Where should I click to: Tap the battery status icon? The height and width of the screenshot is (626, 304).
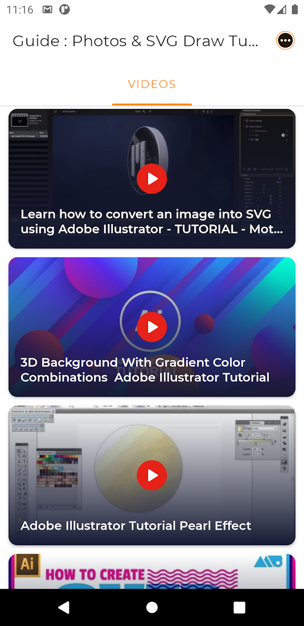pyautogui.click(x=293, y=10)
